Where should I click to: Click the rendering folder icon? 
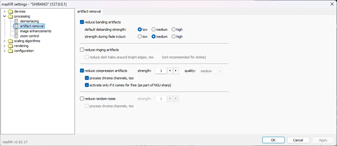pyautogui.click(x=11, y=46)
